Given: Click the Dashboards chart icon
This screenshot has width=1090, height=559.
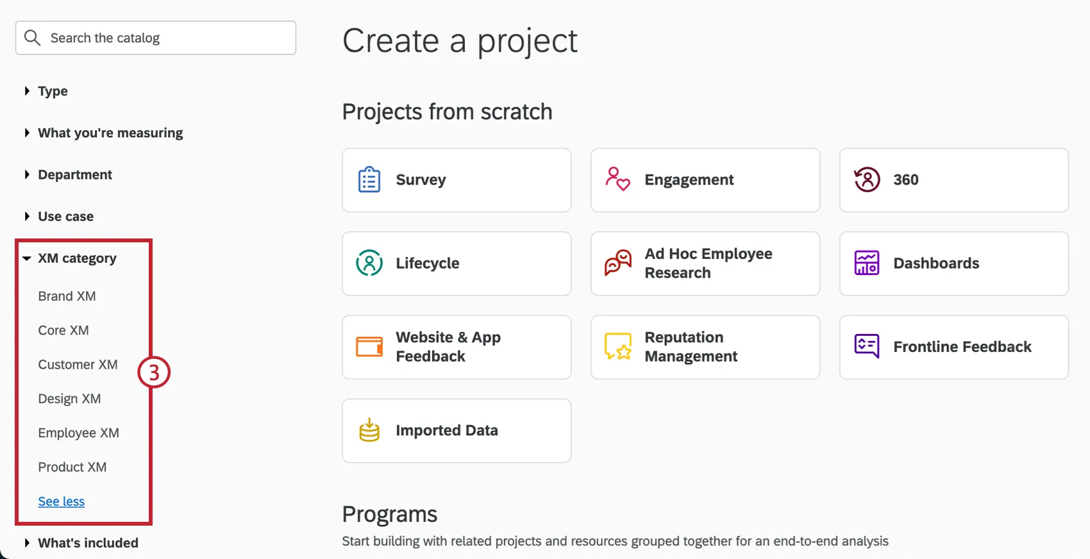Looking at the screenshot, I should point(867,263).
